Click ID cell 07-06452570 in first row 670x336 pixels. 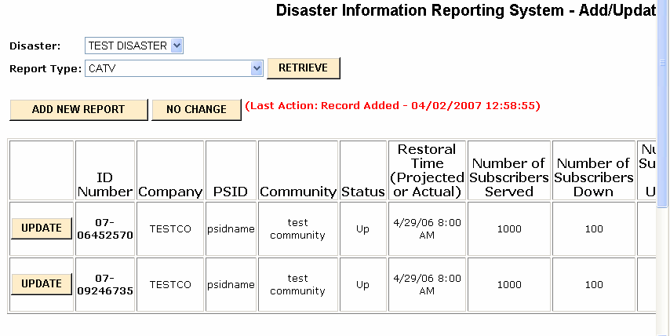click(104, 228)
